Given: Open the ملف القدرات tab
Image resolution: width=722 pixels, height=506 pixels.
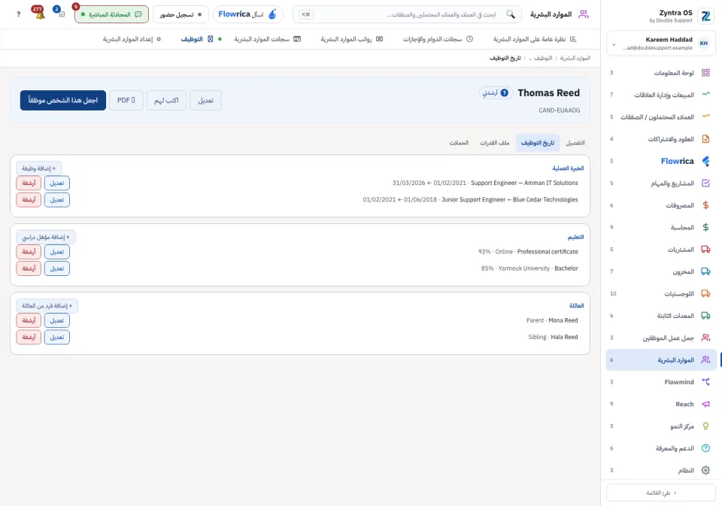Looking at the screenshot, I should [x=495, y=143].
